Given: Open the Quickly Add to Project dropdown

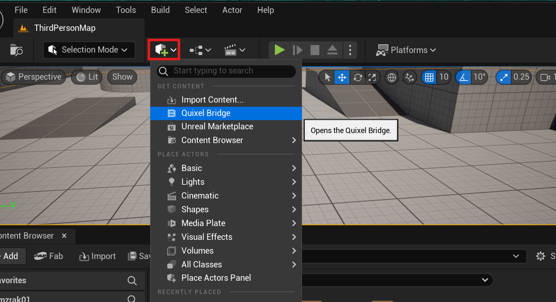Looking at the screenshot, I should [166, 50].
